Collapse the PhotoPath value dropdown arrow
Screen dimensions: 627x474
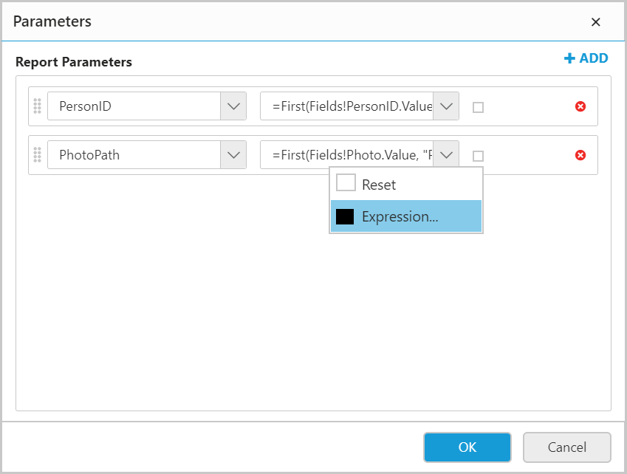(446, 155)
